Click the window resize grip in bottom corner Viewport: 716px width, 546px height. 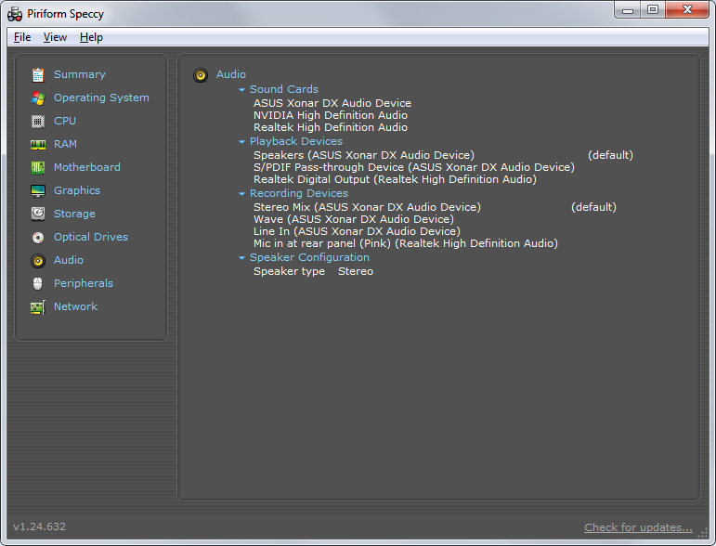(x=703, y=533)
